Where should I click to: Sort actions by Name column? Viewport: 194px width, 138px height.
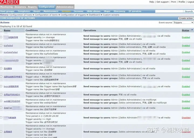pyautogui.click(x=7, y=30)
